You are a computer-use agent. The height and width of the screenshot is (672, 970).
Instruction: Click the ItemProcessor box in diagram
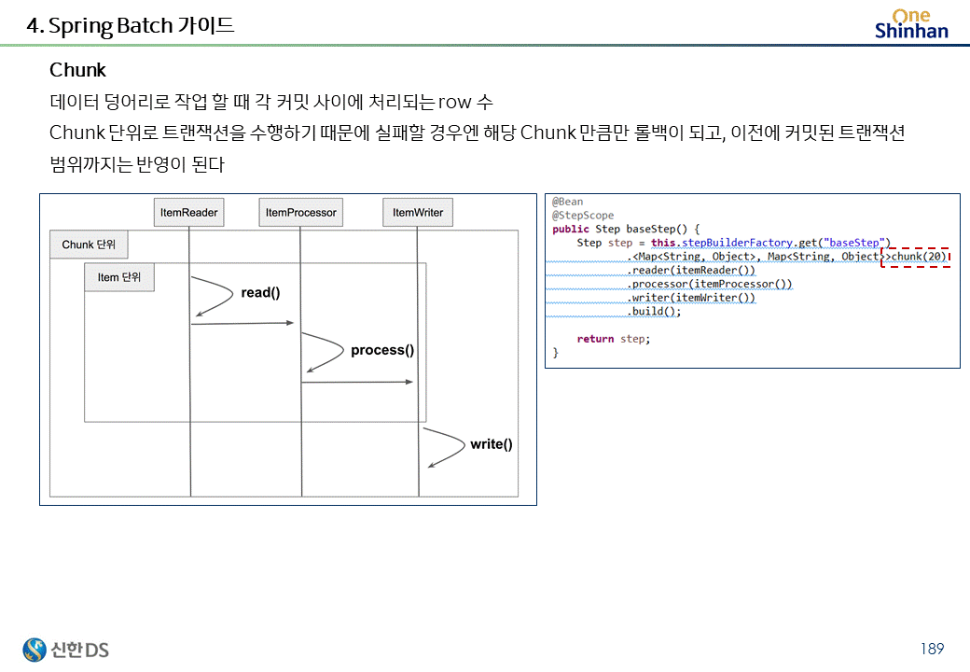(x=300, y=212)
